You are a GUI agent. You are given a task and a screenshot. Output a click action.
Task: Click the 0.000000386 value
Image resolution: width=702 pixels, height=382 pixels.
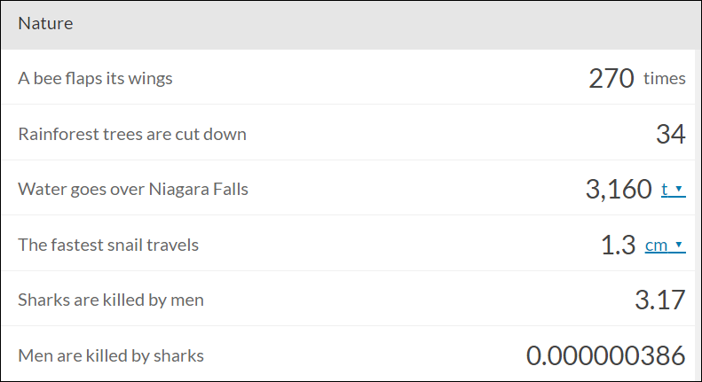point(606,355)
